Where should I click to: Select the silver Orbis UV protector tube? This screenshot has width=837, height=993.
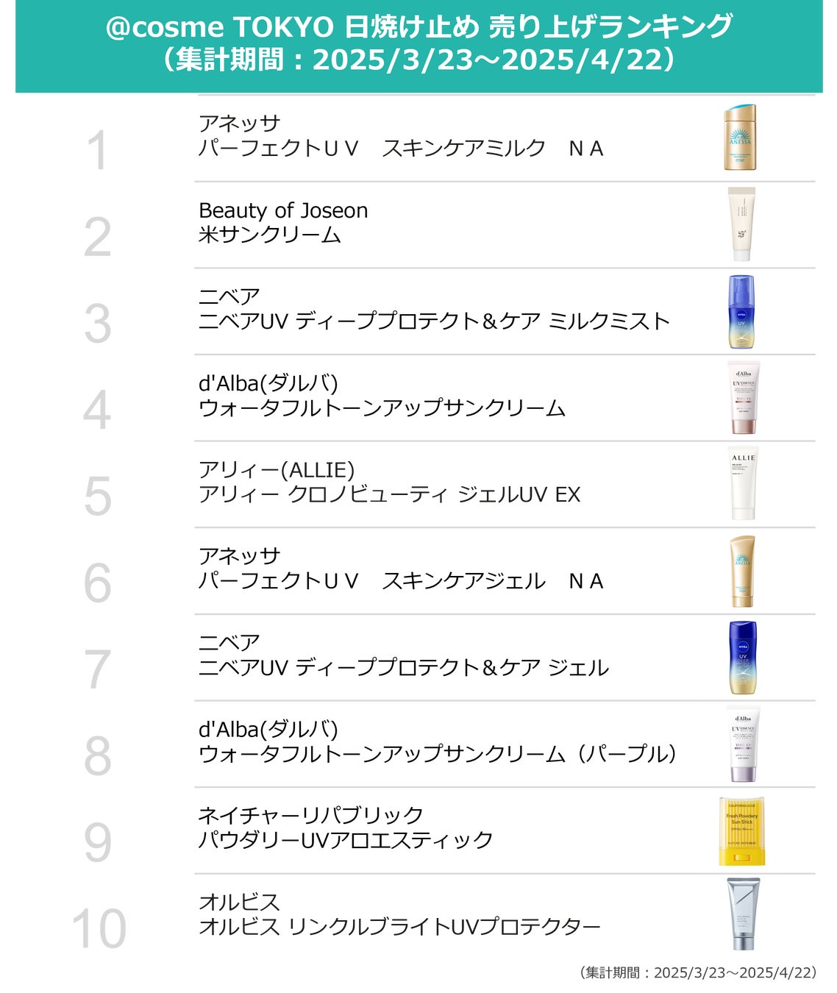tap(742, 914)
